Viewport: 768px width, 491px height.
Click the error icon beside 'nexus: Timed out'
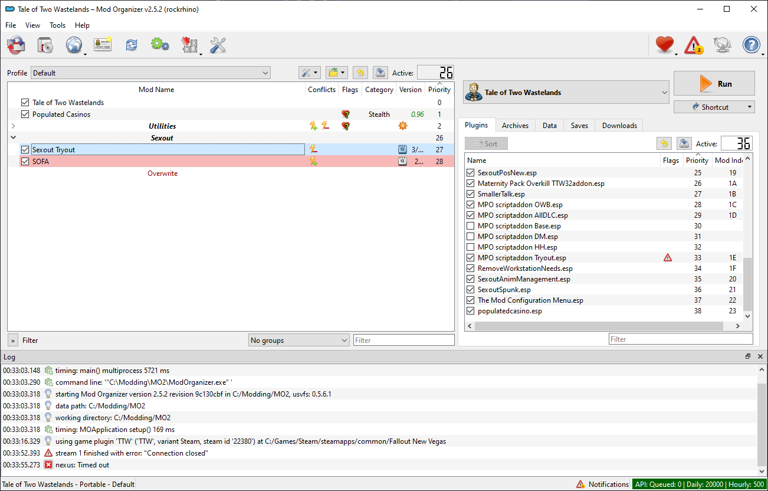tap(48, 465)
